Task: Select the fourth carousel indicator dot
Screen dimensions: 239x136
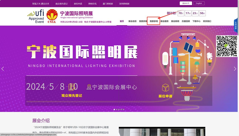Action: pos(121,109)
